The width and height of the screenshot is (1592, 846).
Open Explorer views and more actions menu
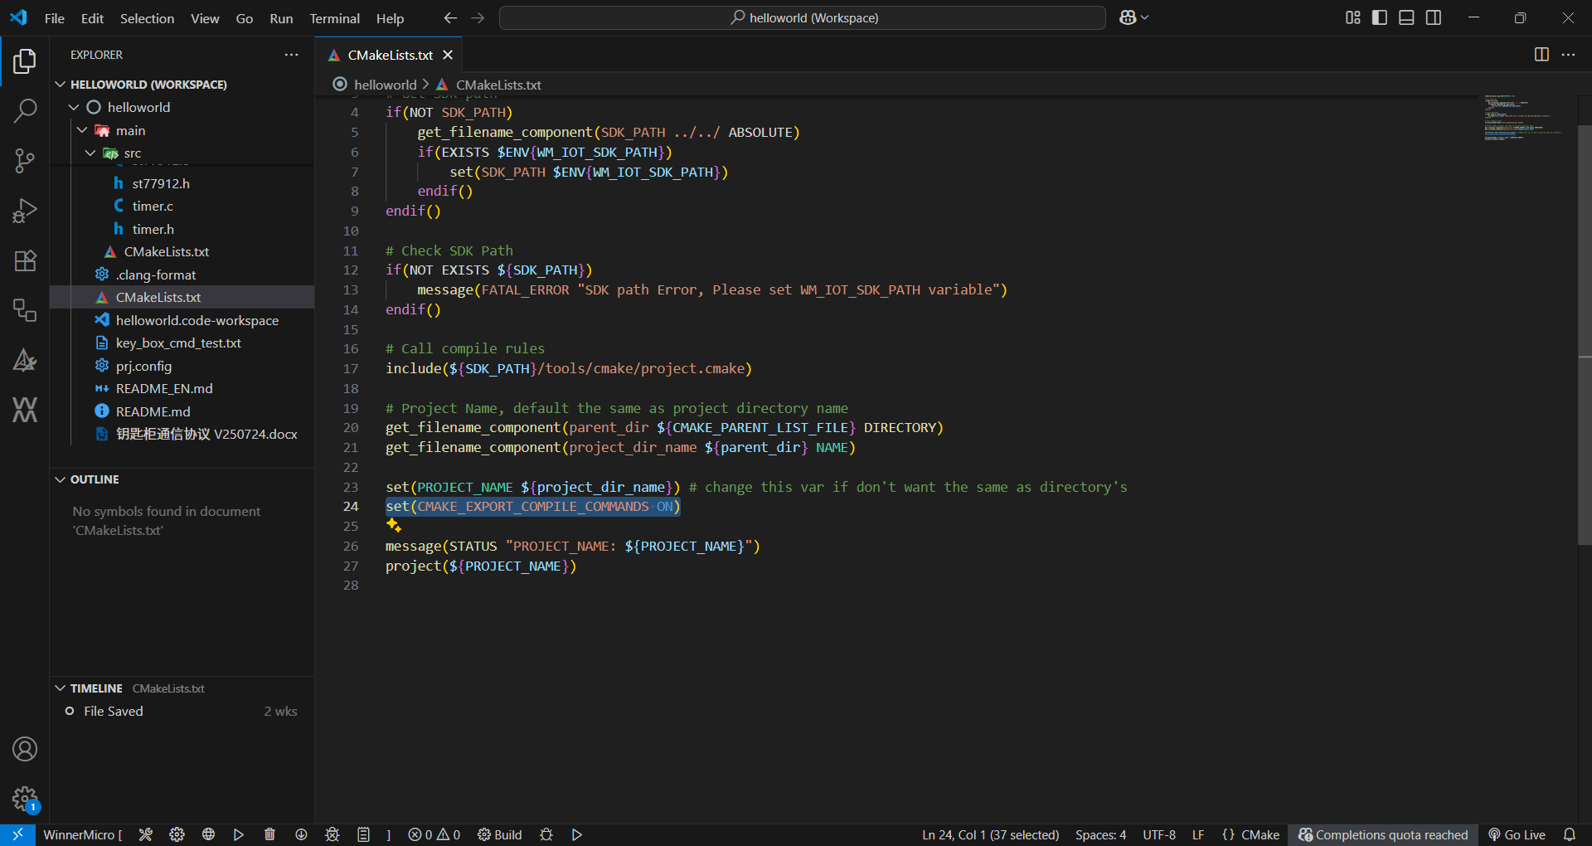tap(291, 55)
